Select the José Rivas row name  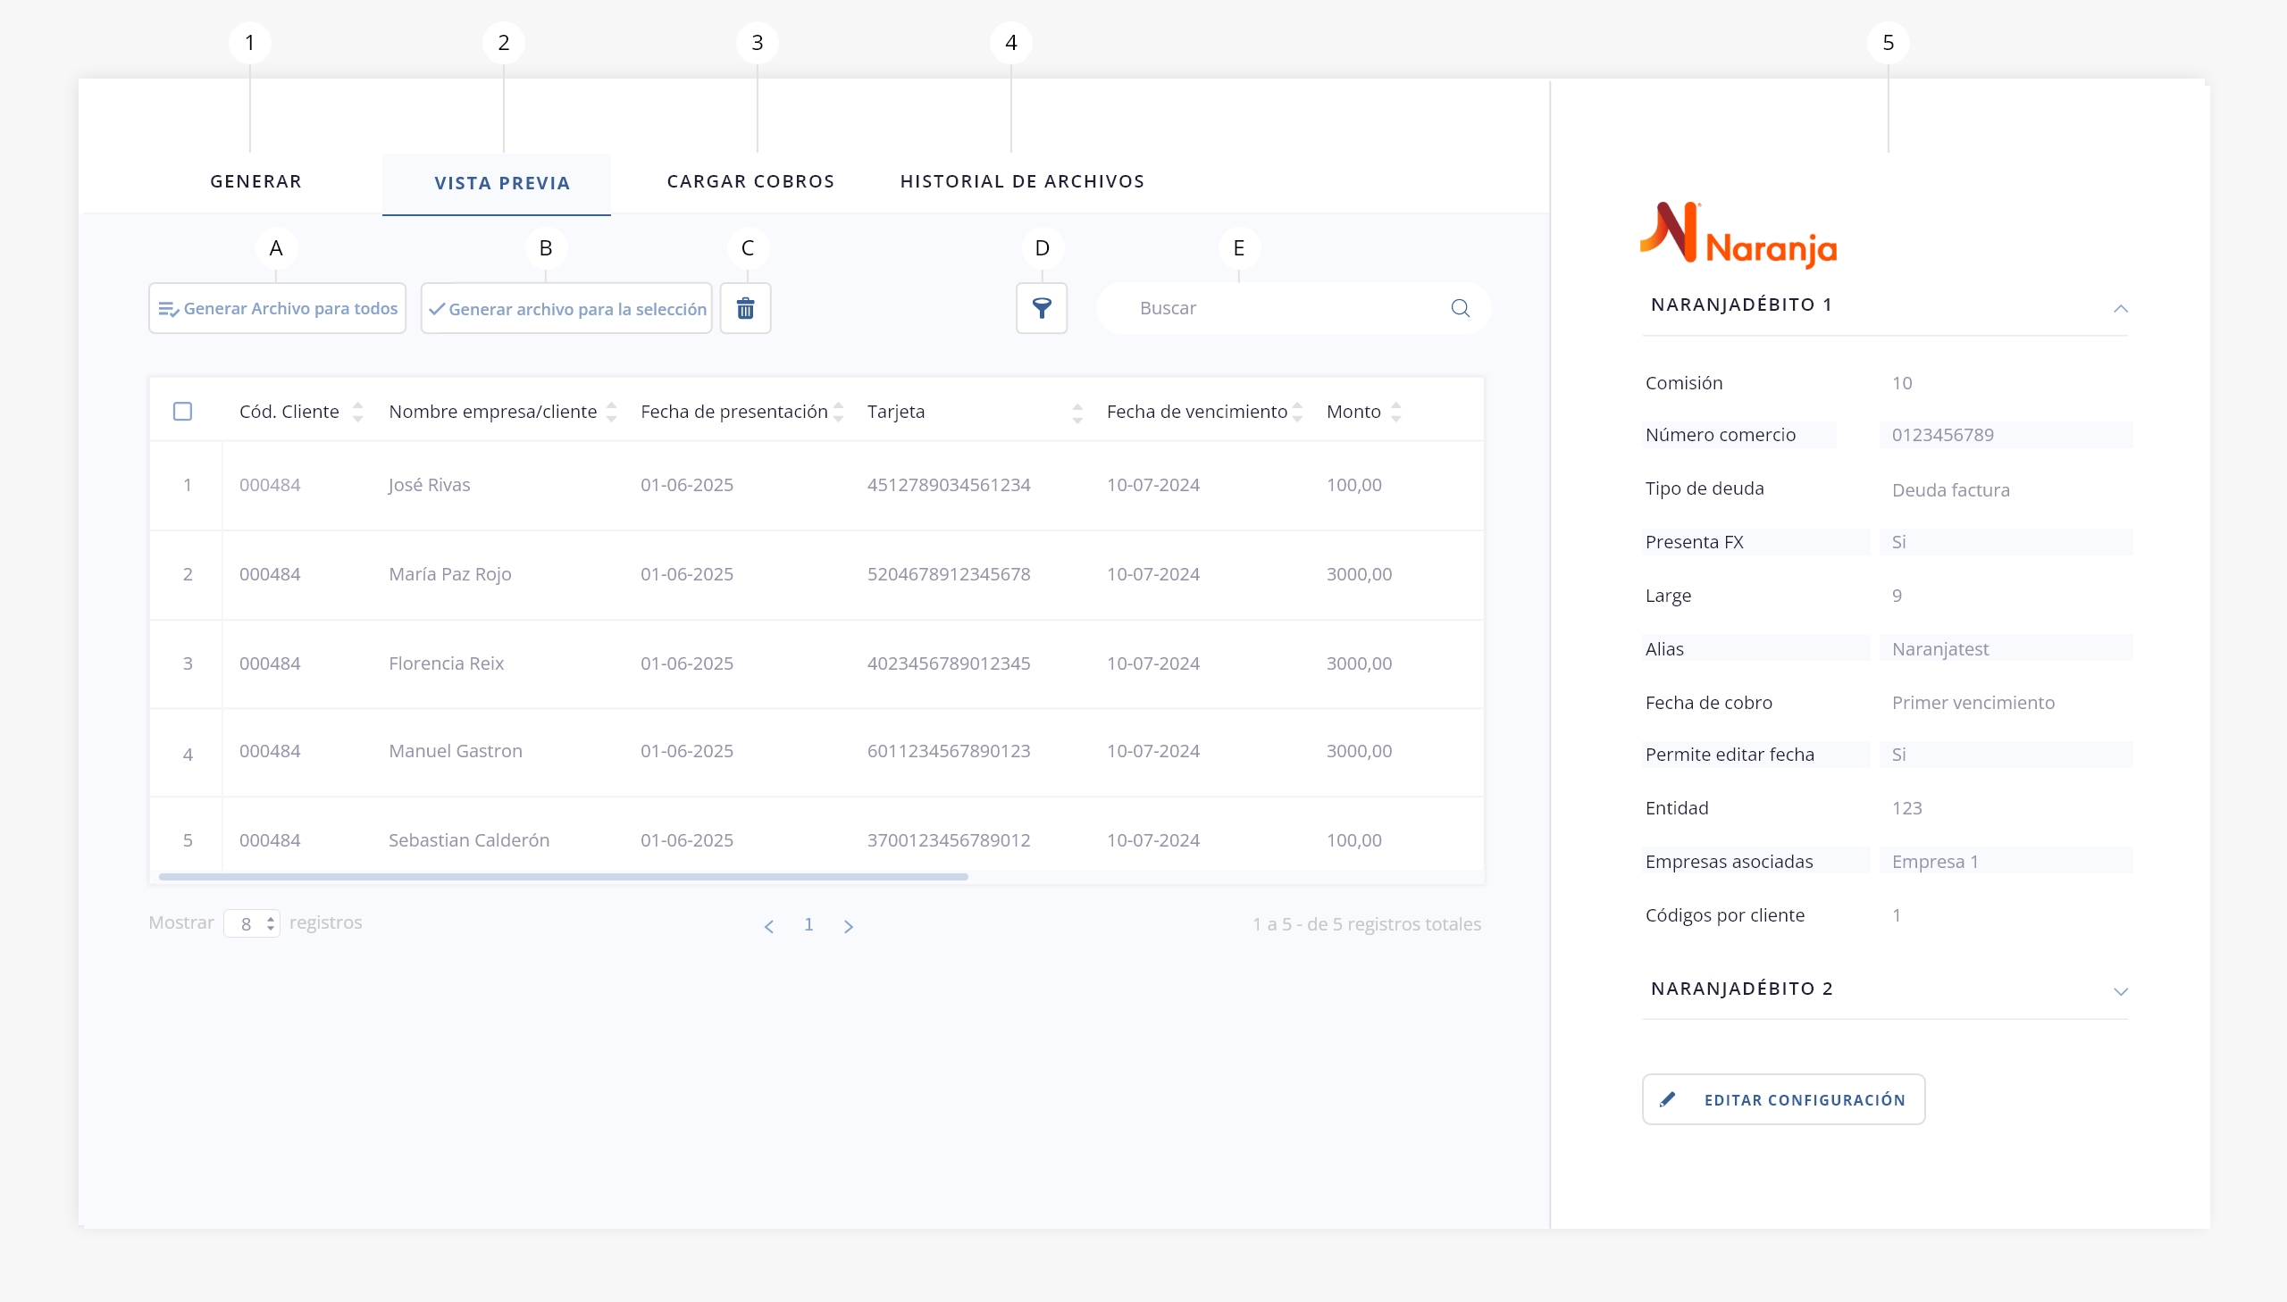pos(430,485)
